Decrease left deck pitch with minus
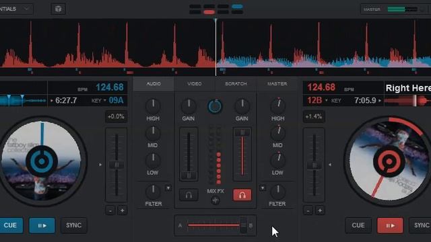 110,210
